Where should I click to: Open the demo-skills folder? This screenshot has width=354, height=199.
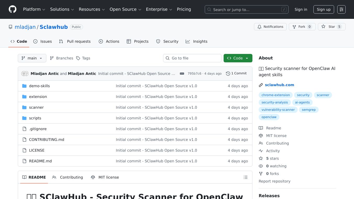pyautogui.click(x=39, y=86)
